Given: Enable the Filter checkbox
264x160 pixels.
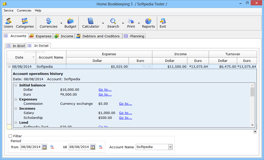Looking at the screenshot, I should pos(10,136).
